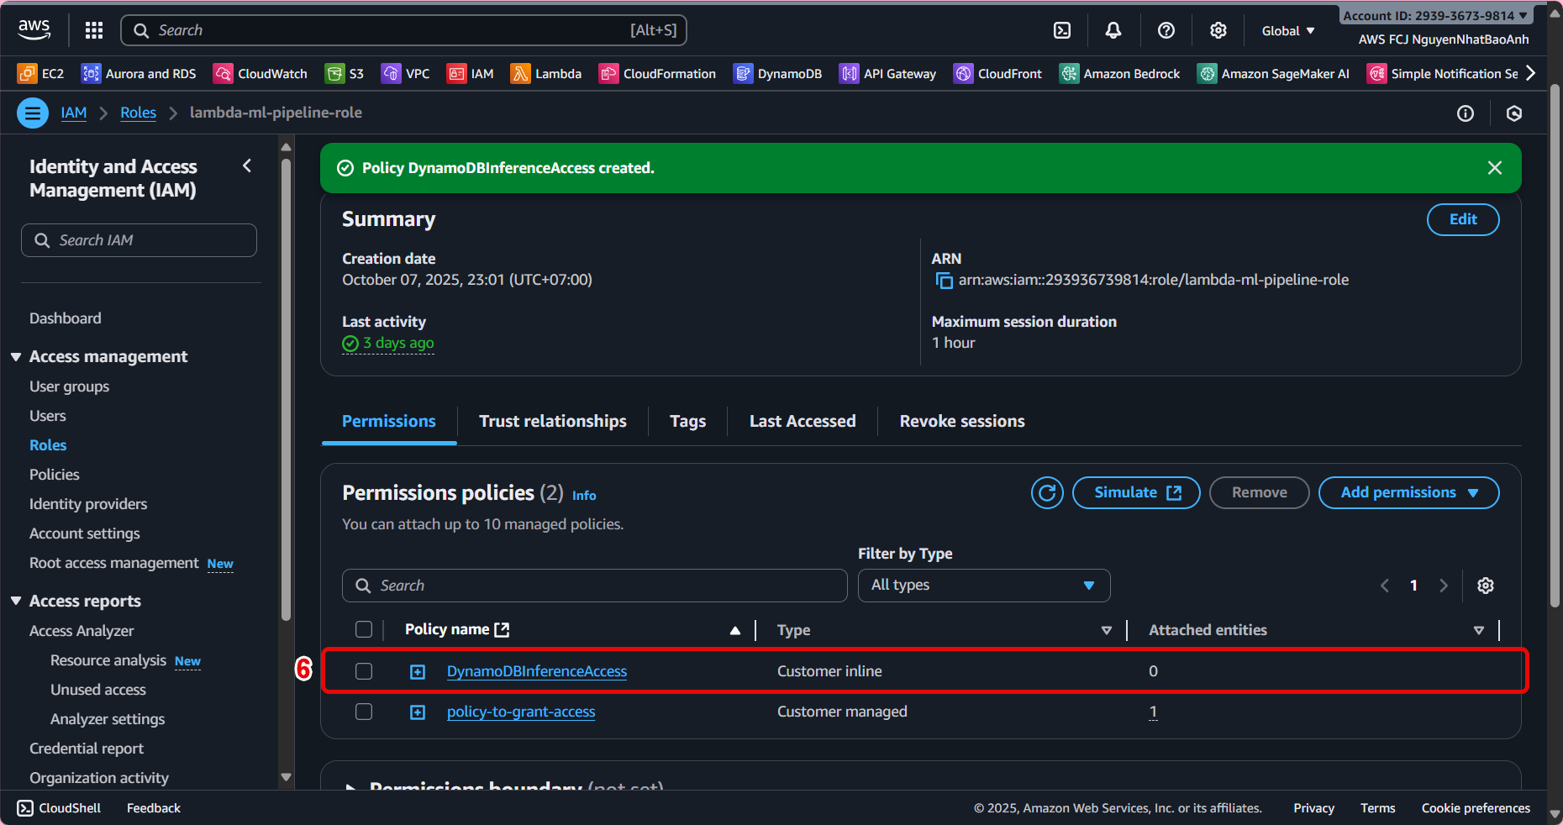Switch to the Tags tab
Viewport: 1563px width, 825px height.
688,422
